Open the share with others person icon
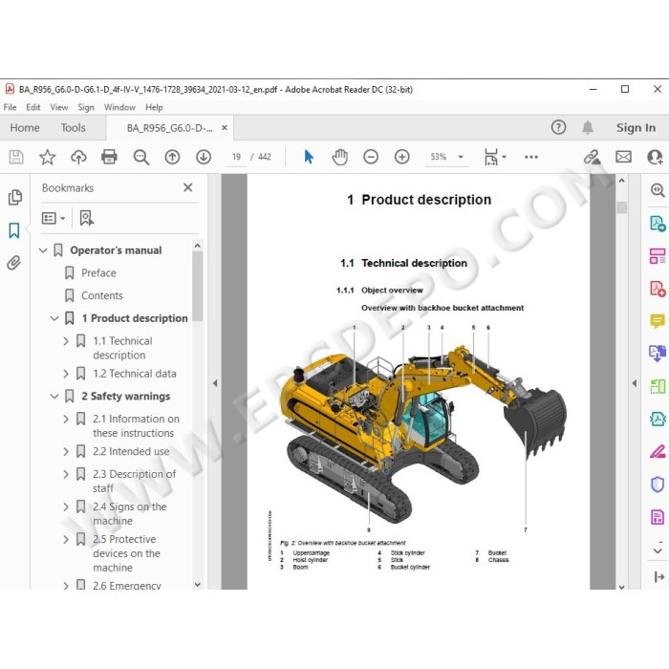Screen dimensions: 669x669 (655, 157)
